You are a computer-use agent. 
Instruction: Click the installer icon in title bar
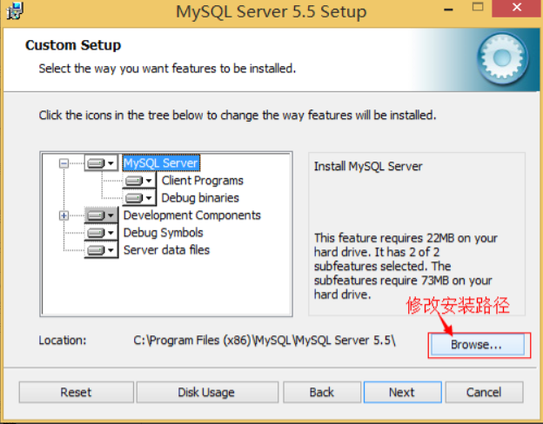pos(15,10)
